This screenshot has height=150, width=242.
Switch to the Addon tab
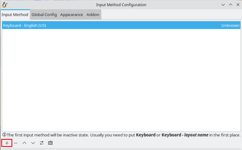pos(93,15)
